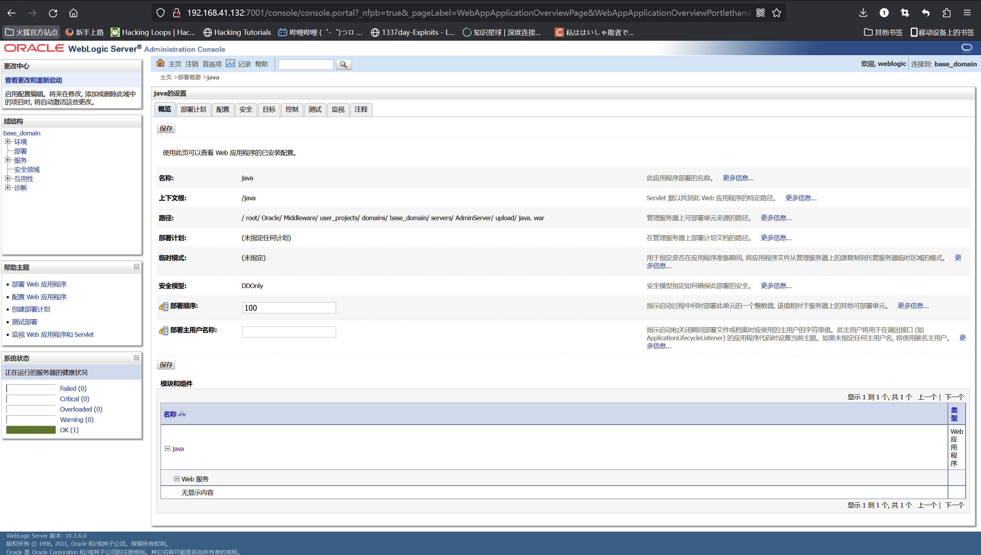The height and width of the screenshot is (555, 981).
Task: Click the shield tracking protection icon
Action: [x=161, y=13]
